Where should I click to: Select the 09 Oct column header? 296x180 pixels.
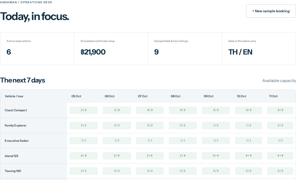(208, 96)
